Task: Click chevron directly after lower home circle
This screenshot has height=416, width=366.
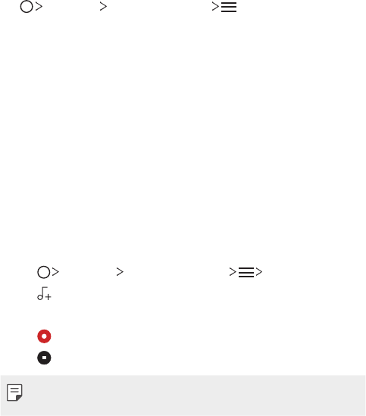Action: click(55, 272)
